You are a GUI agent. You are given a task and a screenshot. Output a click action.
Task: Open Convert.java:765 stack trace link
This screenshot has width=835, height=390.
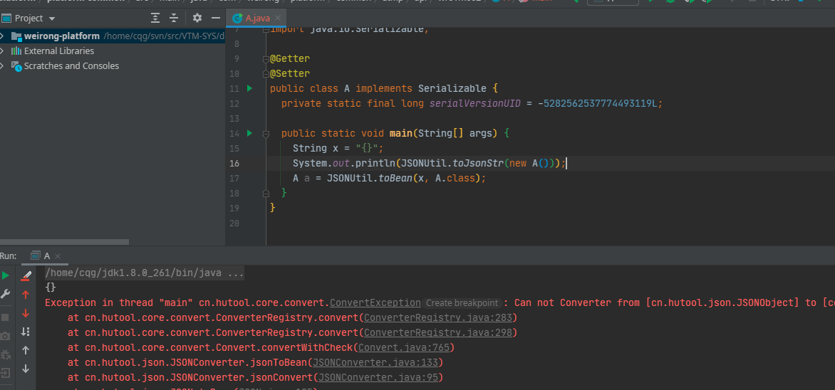tap(404, 347)
